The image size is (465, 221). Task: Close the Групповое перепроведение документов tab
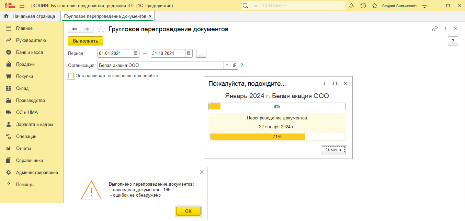pos(150,16)
